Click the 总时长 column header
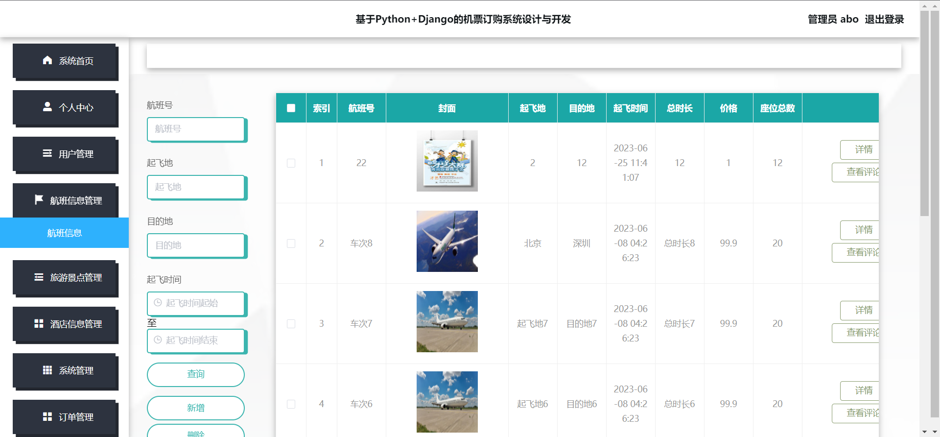The image size is (940, 437). (x=680, y=108)
